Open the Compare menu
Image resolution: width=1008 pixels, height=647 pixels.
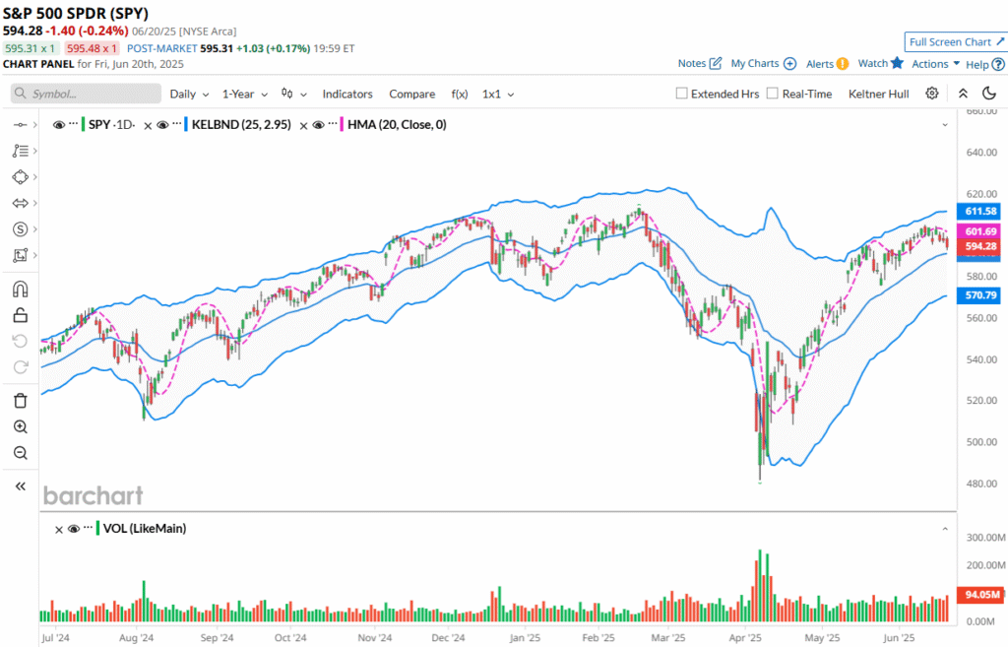tap(411, 94)
